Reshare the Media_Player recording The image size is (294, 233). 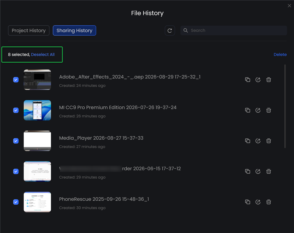258,141
